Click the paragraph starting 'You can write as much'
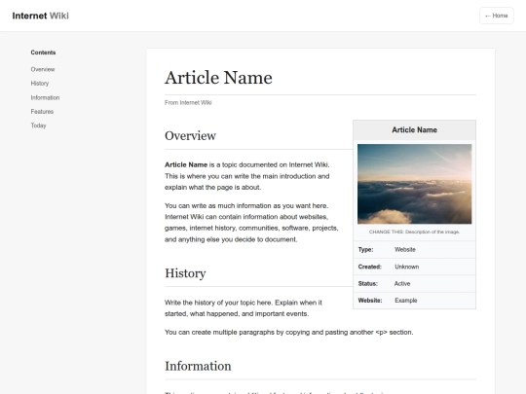 pyautogui.click(x=251, y=223)
